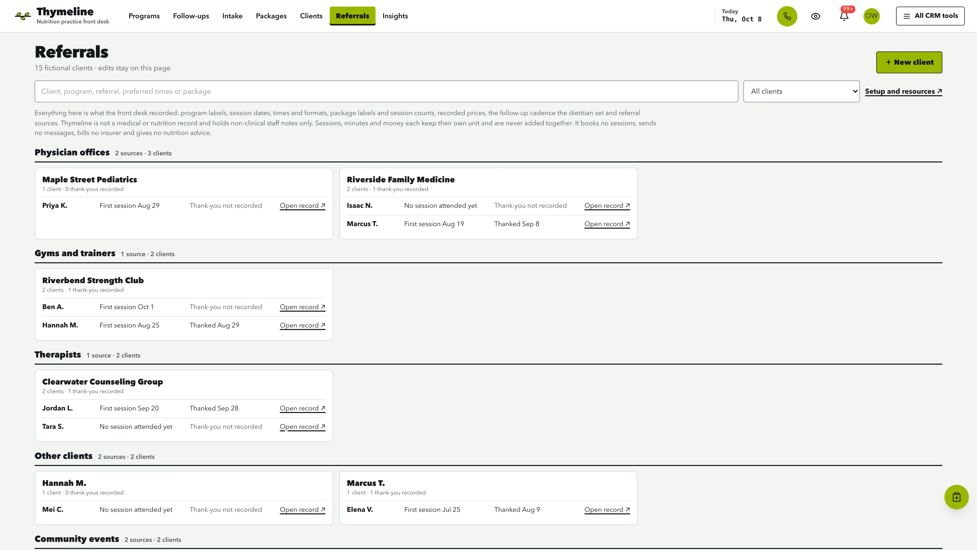977x550 pixels.
Task: Click the Gyms and trainers section heading
Action: point(75,254)
